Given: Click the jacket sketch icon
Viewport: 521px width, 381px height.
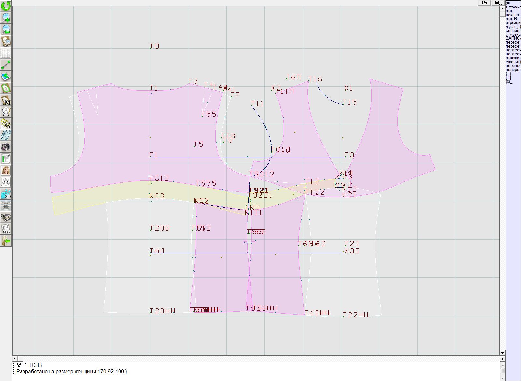Looking at the screenshot, I should (x=6, y=182).
